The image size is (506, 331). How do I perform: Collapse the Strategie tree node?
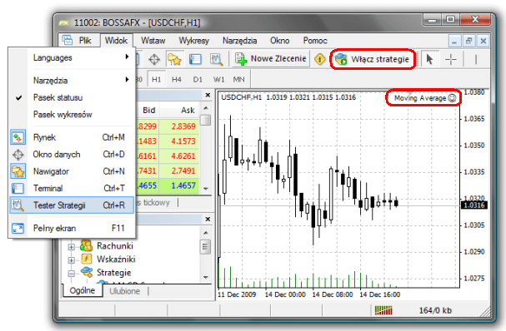(72, 274)
